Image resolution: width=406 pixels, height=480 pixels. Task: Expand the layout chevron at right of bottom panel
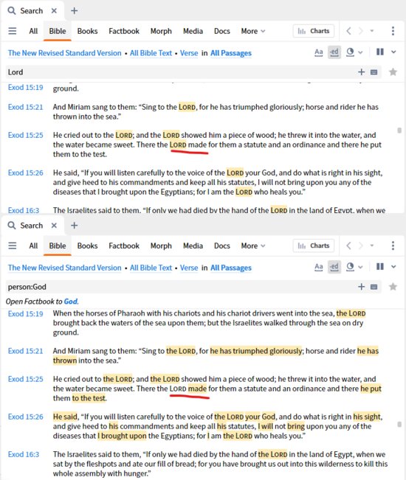(393, 267)
